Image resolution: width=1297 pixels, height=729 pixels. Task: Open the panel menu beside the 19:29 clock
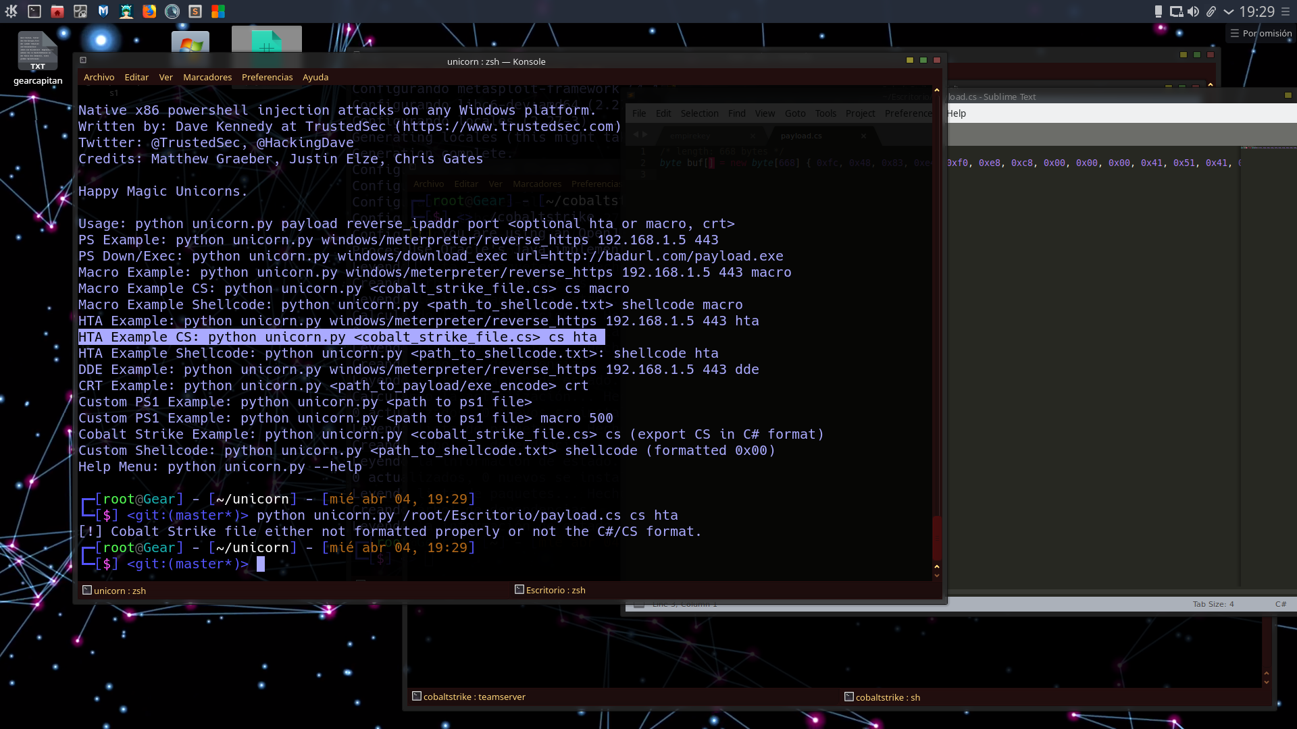tap(1289, 11)
